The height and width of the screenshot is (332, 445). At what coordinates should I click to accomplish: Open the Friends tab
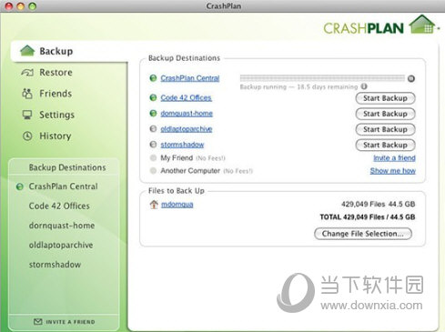click(x=56, y=94)
